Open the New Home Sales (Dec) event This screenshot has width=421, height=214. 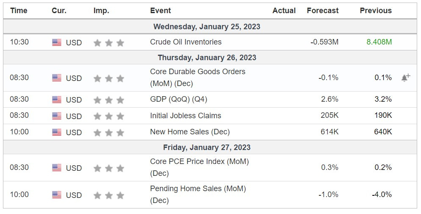click(x=190, y=132)
